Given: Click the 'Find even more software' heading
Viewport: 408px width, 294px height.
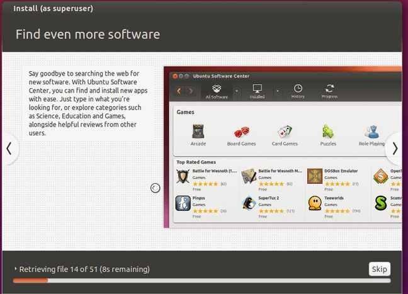Looking at the screenshot, I should [88, 35].
